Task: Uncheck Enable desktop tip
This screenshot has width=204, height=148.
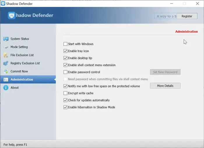Action: [x=65, y=58]
